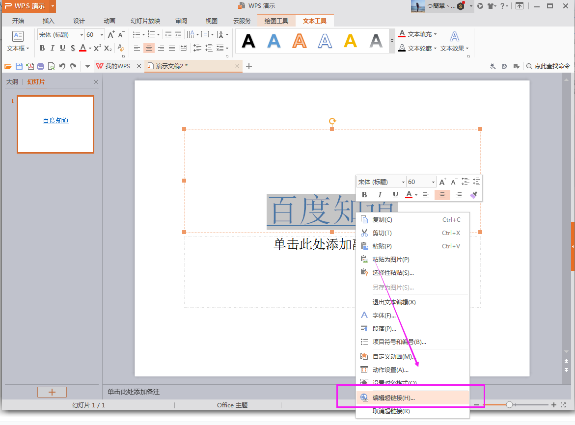This screenshot has height=425, width=575.
Task: Open the ribbon font name dropdown
Action: point(82,35)
